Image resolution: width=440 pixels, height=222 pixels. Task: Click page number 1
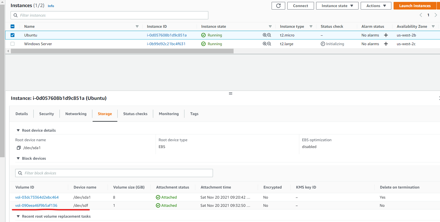(428, 15)
